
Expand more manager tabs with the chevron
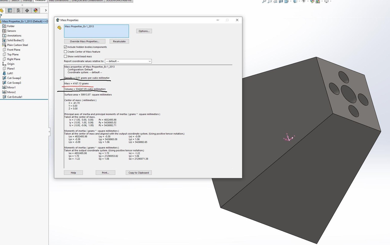[x=46, y=10]
